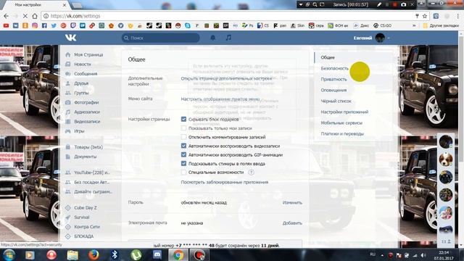
Task: Open the Twitter bookmark icon
Action: (x=54, y=26)
